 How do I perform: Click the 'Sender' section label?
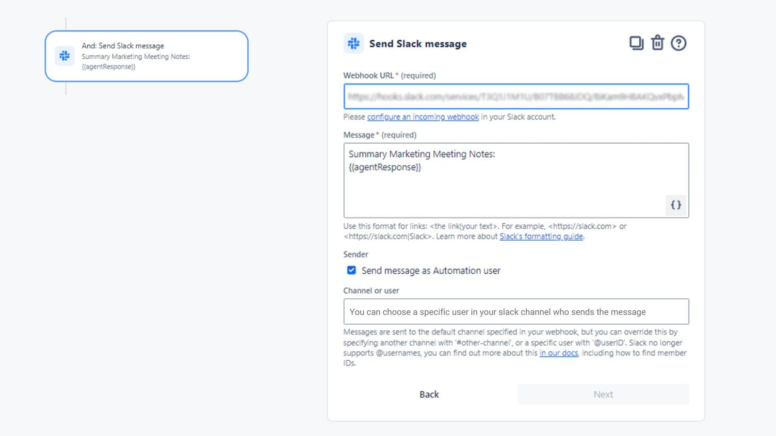tap(356, 255)
